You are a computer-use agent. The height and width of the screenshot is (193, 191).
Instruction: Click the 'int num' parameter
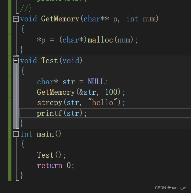click(x=141, y=19)
